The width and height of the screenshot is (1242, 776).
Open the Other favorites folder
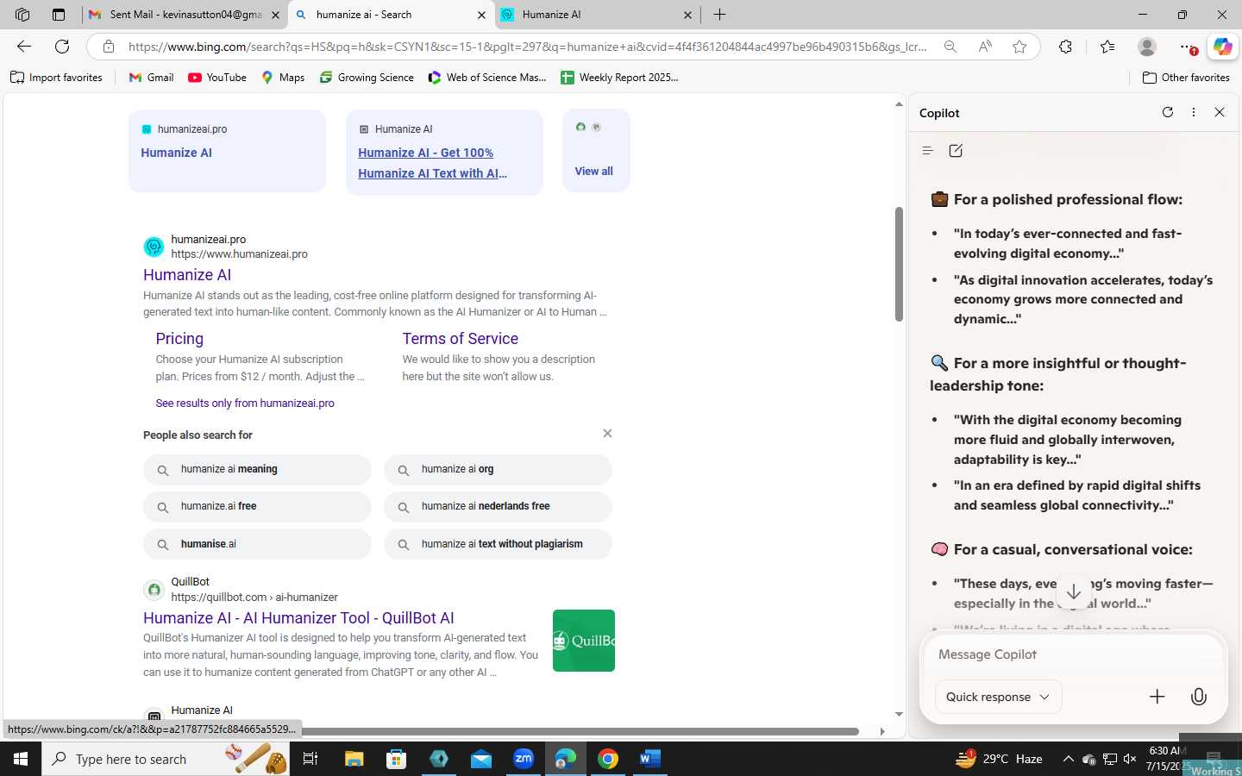point(1186,78)
